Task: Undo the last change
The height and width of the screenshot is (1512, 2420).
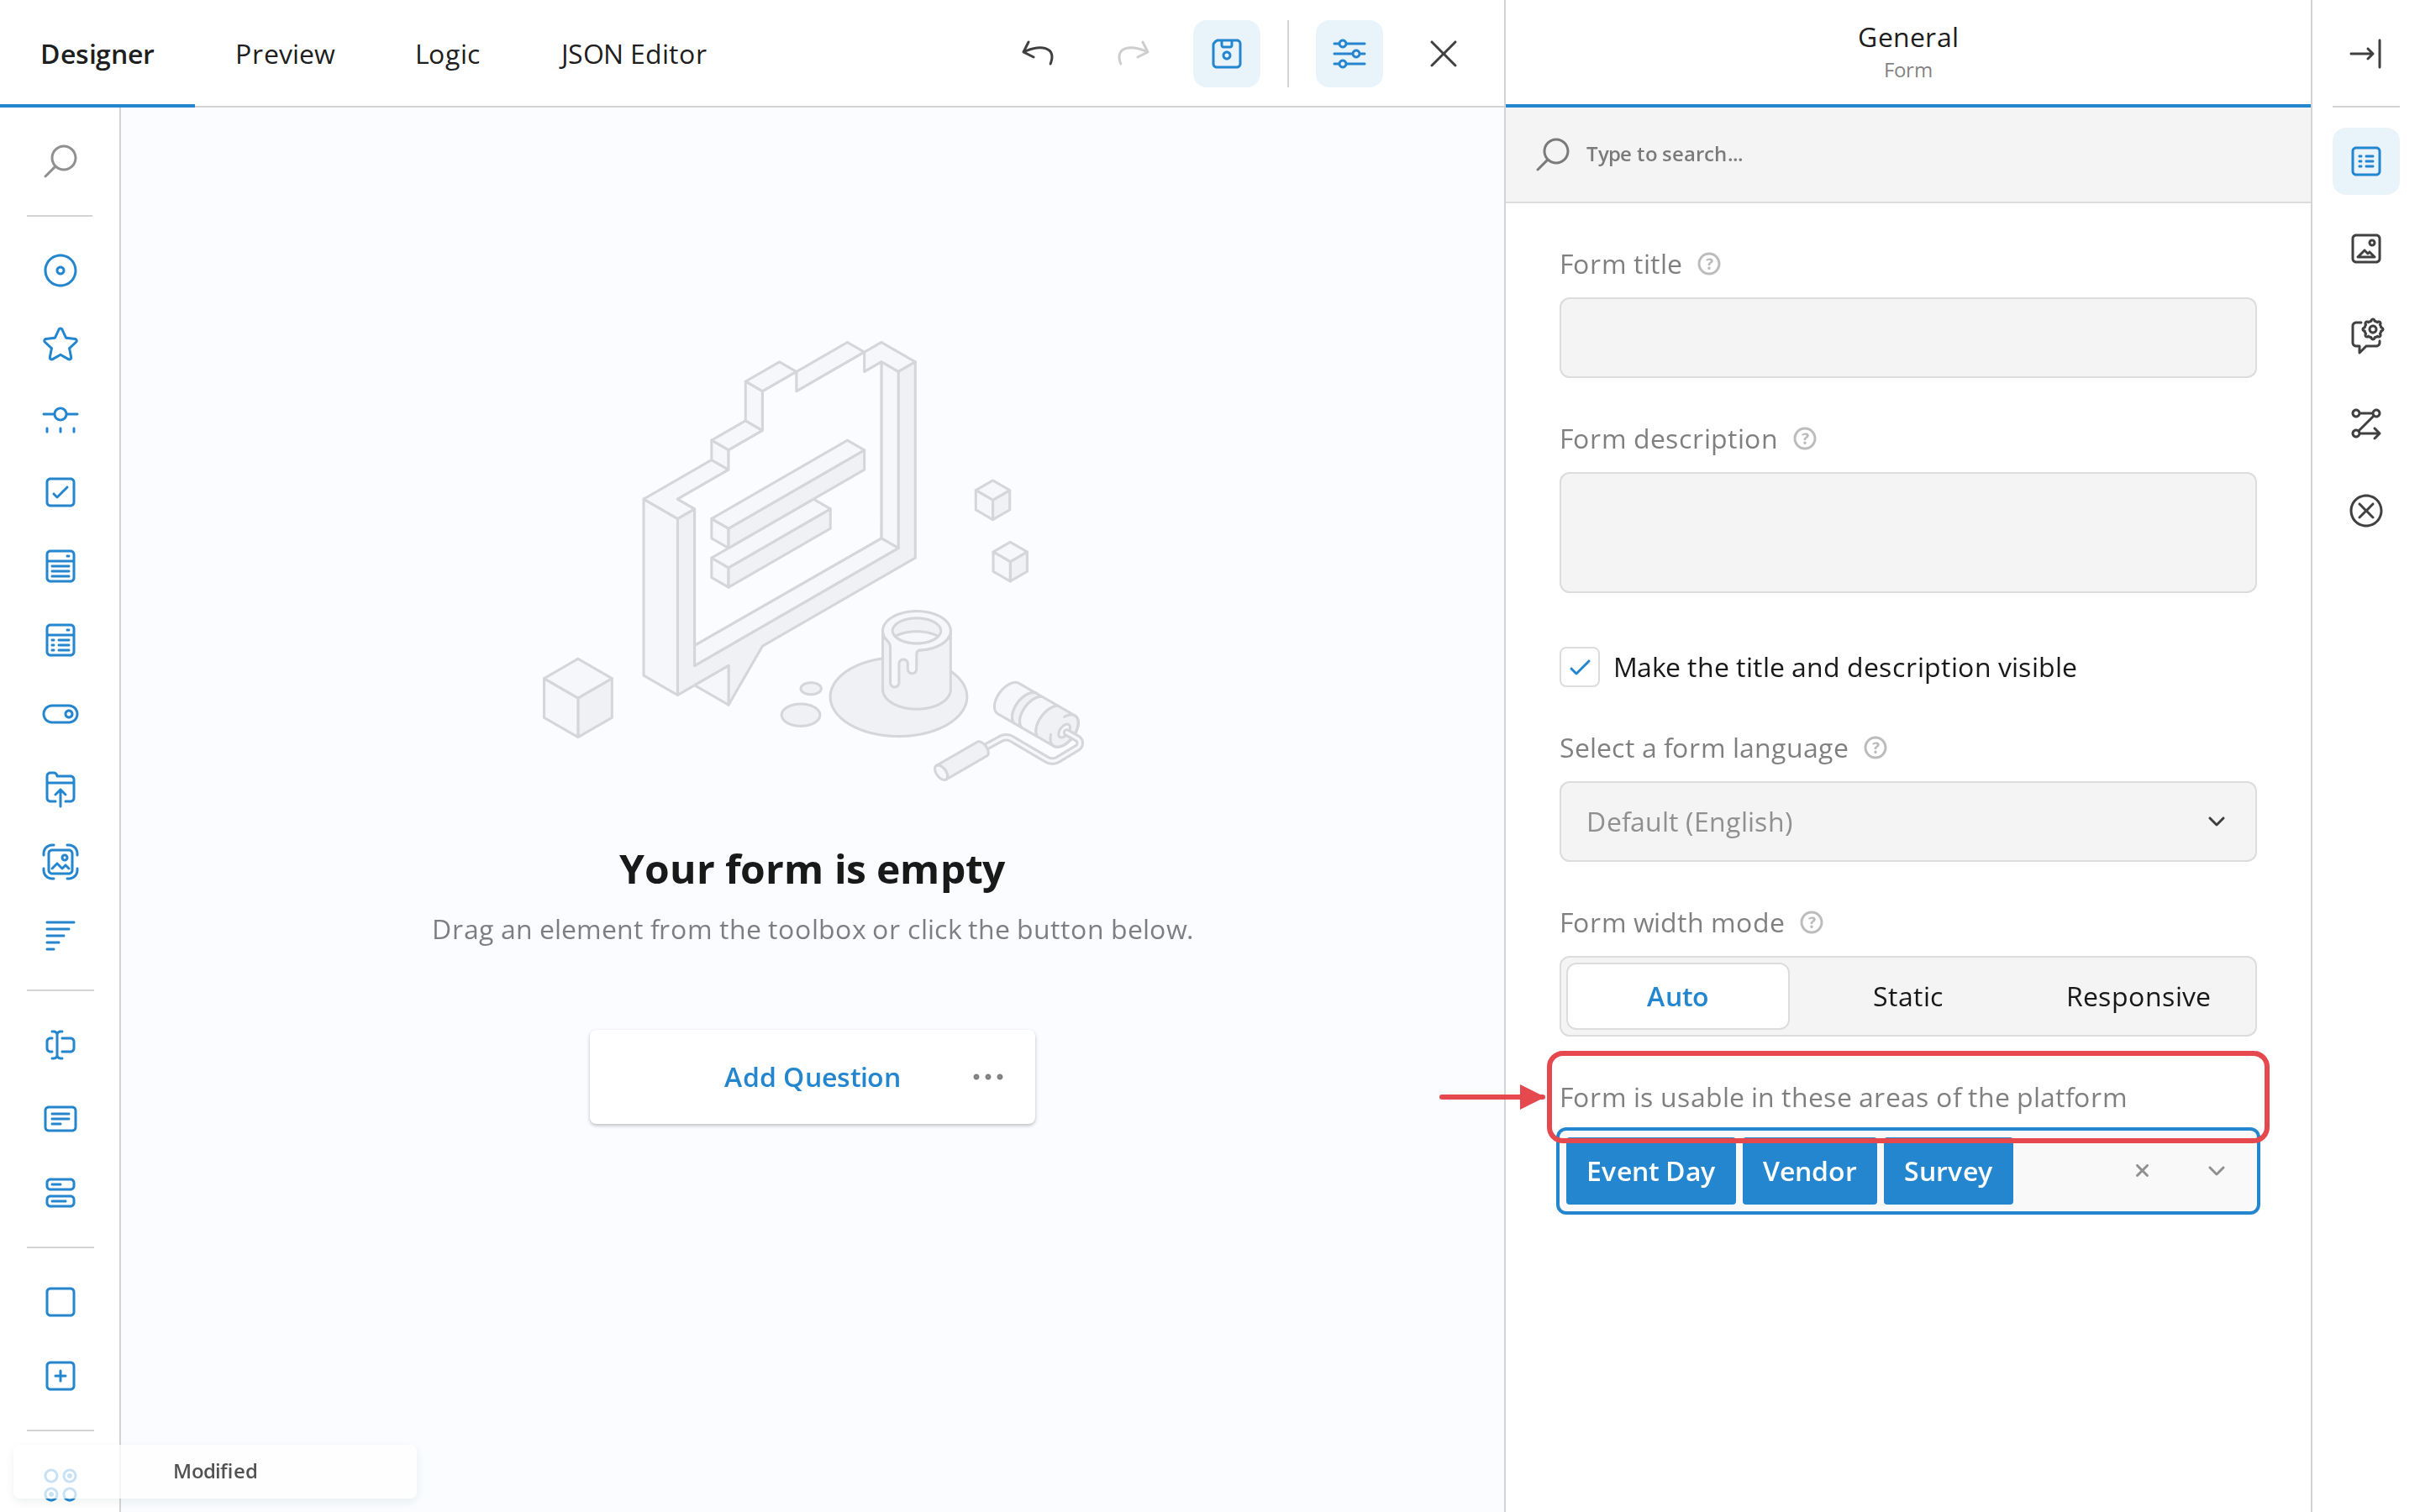Action: [x=1037, y=53]
